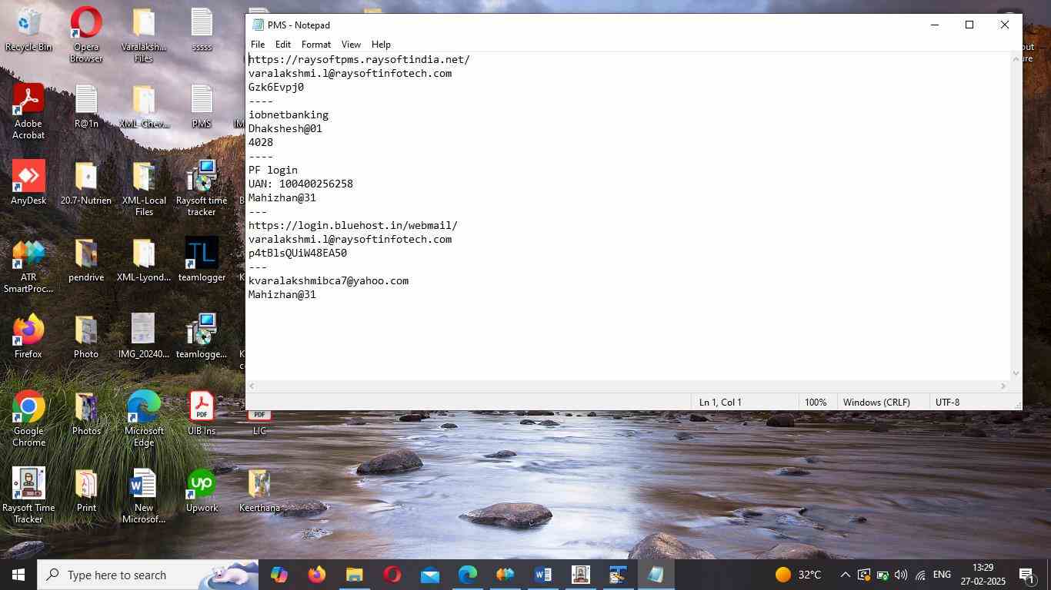Click the Gzk6Evpj0 text line
Screen dimensions: 1051x590
276,88
